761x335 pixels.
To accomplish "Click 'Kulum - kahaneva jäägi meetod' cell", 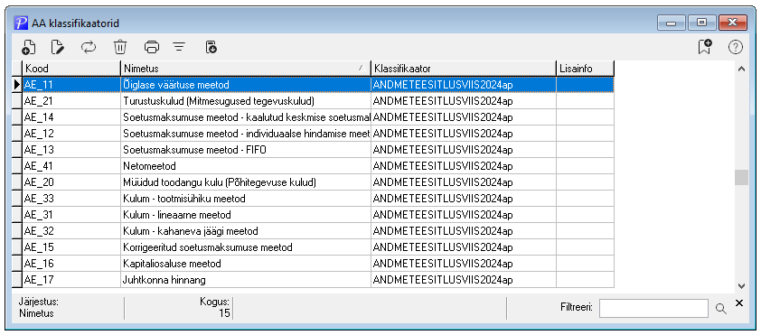I will tap(246, 231).
